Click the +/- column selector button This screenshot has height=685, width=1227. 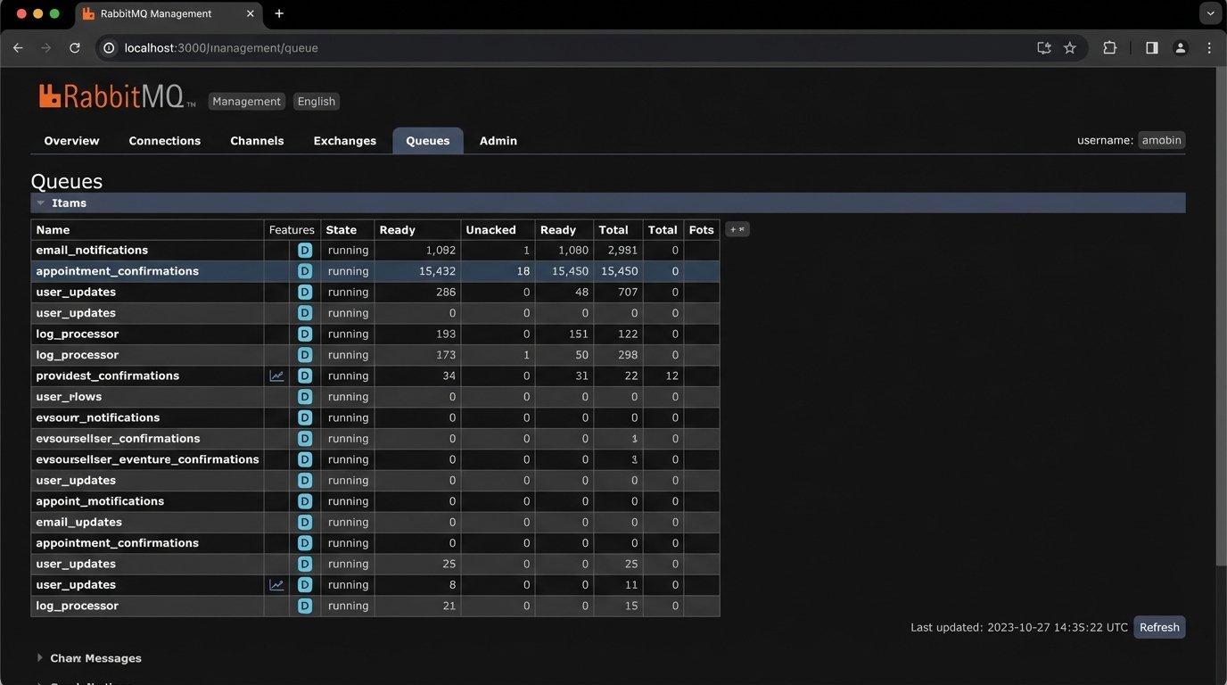[x=737, y=230]
